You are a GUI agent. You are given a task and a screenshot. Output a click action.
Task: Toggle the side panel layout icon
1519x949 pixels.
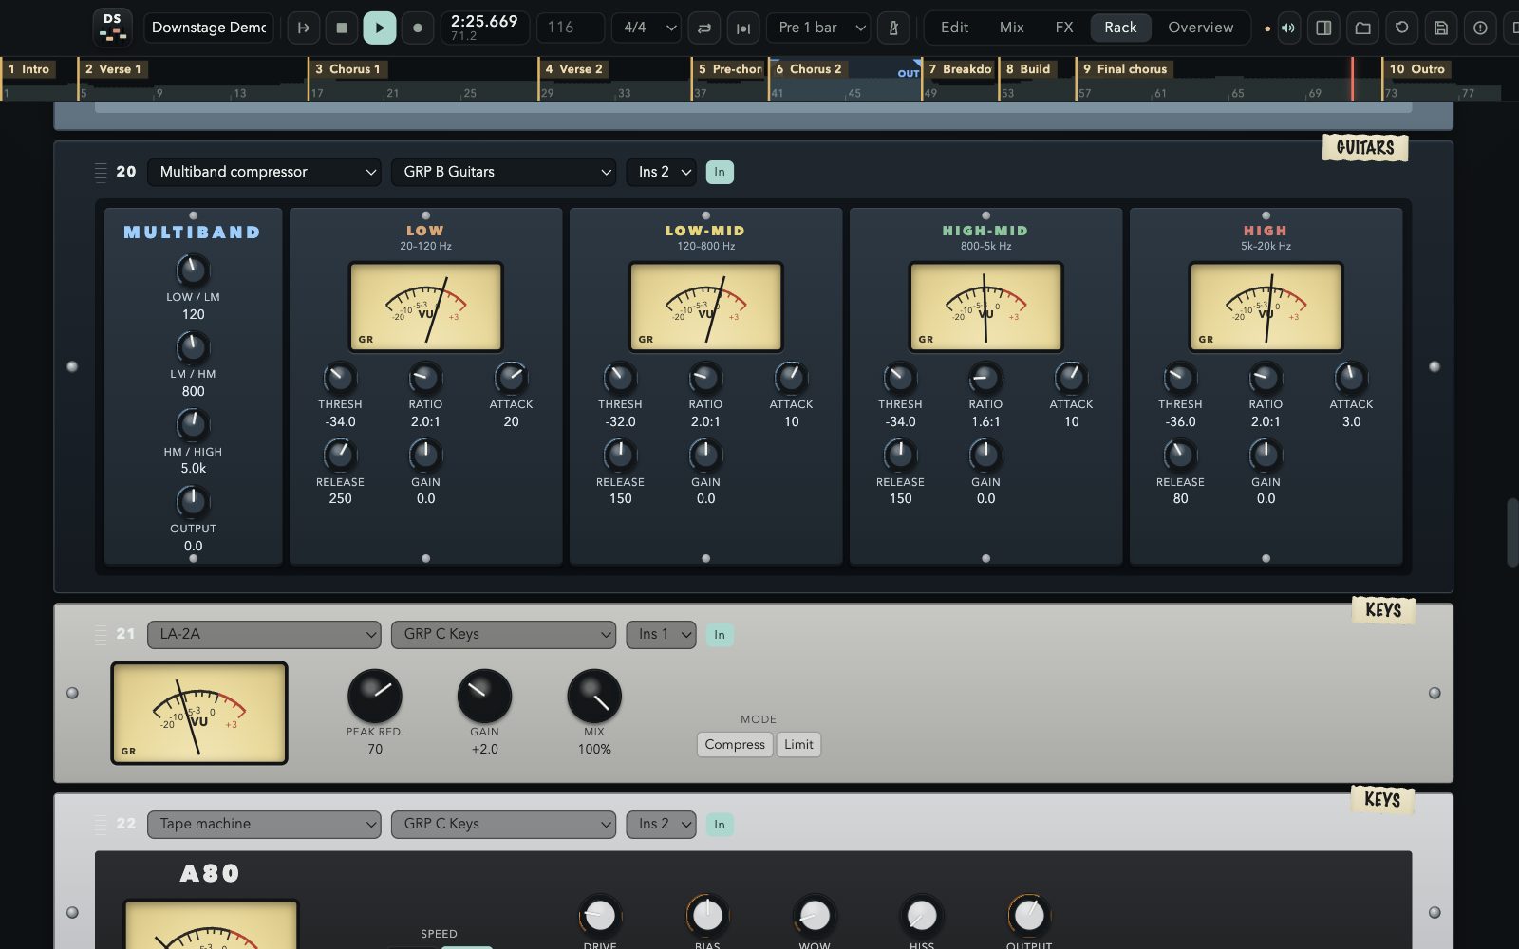pyautogui.click(x=1323, y=28)
